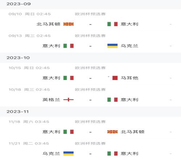Select the 2023-11 month header
This screenshot has width=181, height=160.
coord(90,112)
